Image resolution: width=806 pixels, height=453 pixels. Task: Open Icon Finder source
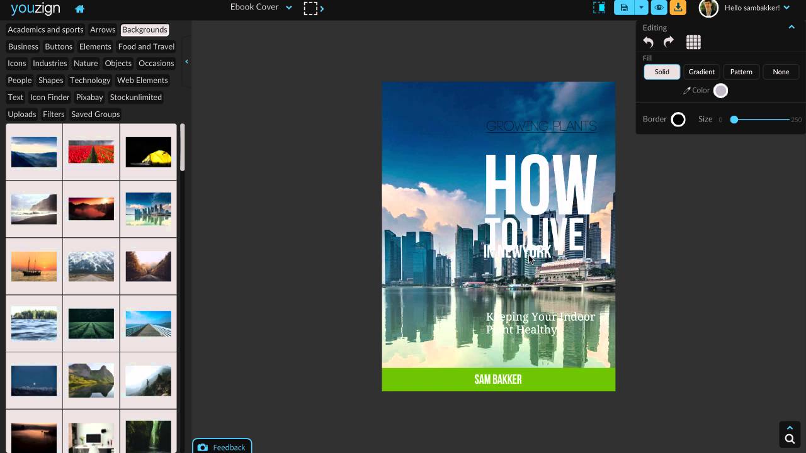point(50,98)
